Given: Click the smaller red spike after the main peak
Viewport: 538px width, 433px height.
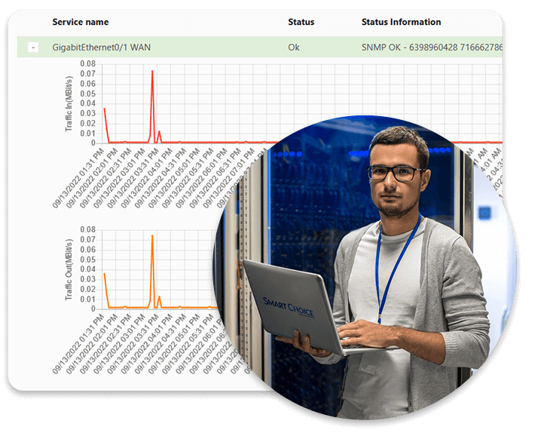Looking at the screenshot, I should pyautogui.click(x=159, y=132).
